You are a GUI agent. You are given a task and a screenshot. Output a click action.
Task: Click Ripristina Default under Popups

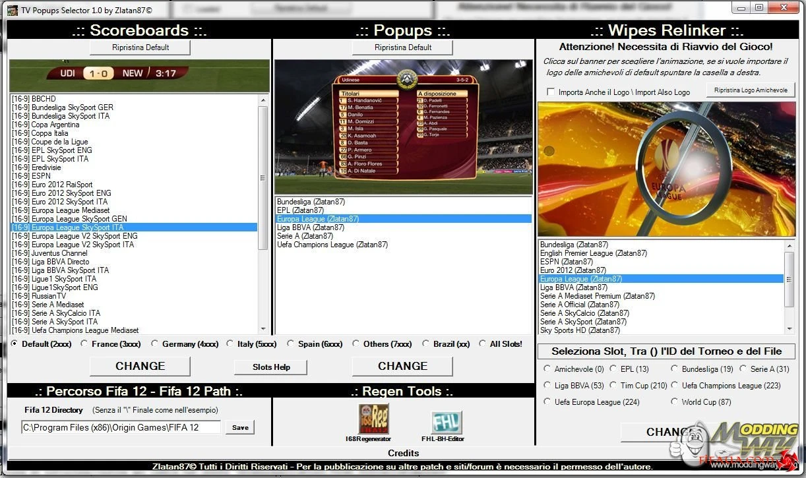pos(402,47)
